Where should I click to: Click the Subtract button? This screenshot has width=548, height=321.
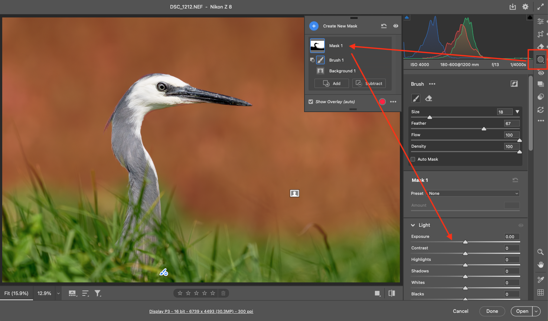coord(369,83)
